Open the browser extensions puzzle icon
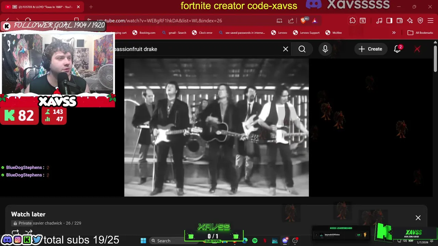The image size is (438, 246). 352,21
